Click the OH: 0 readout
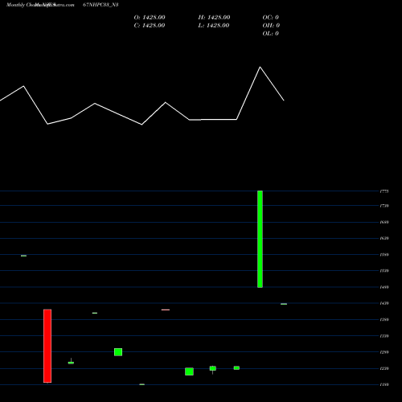This screenshot has width=402, height=402. coord(271,26)
